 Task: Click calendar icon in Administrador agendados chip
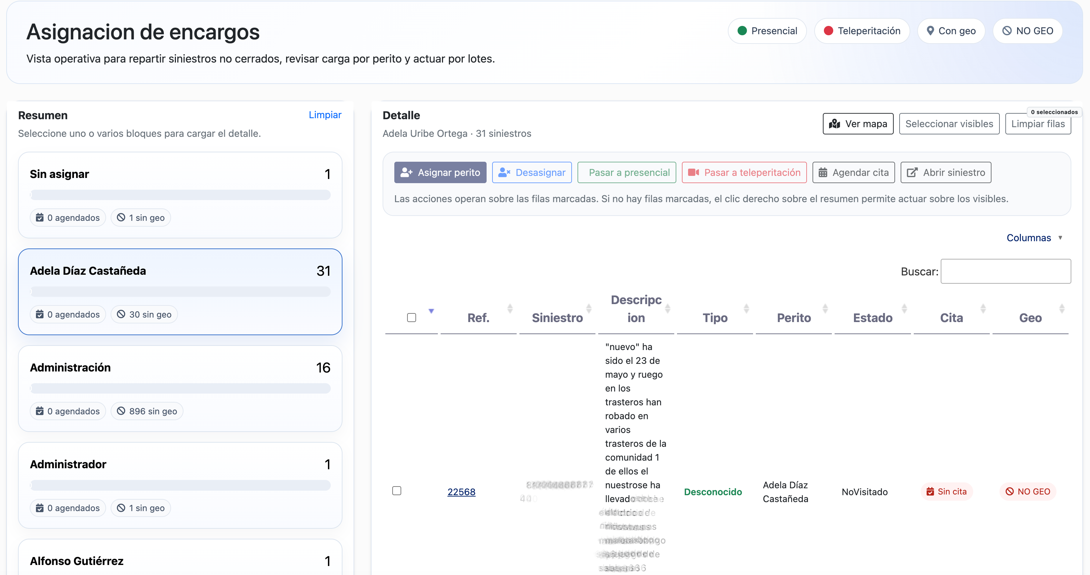(40, 508)
